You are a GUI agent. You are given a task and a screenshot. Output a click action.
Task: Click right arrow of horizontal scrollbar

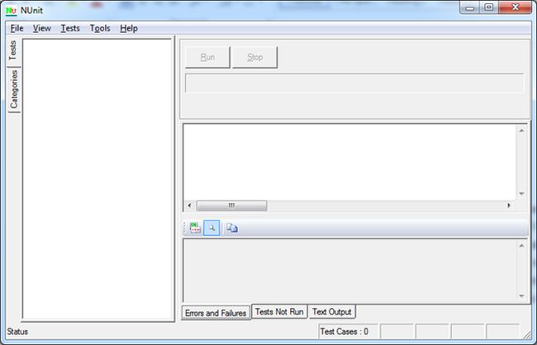coord(509,206)
